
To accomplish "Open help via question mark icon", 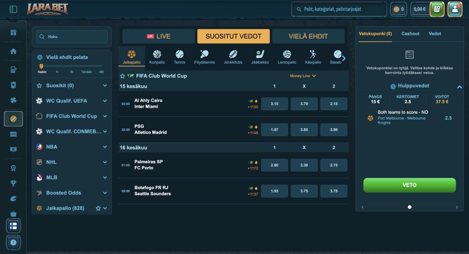I will (13, 243).
